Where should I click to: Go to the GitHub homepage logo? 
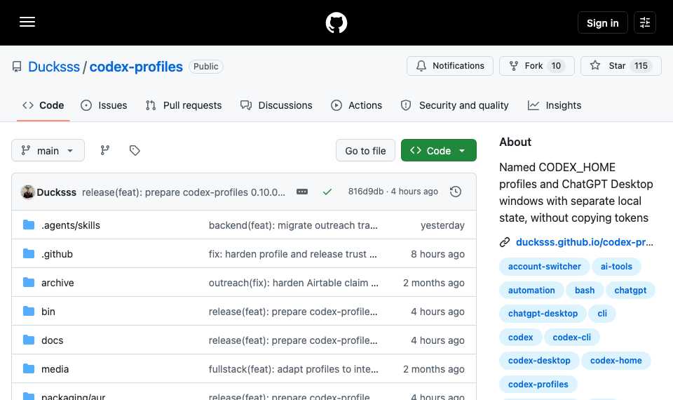(336, 22)
